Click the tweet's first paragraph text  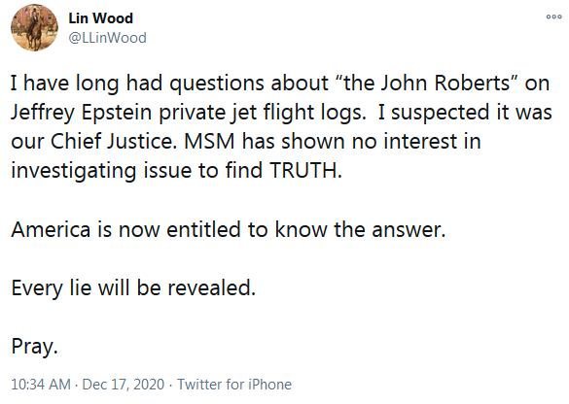281,126
